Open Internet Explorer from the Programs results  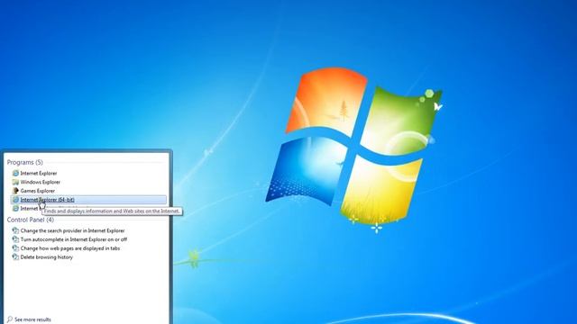click(x=38, y=174)
